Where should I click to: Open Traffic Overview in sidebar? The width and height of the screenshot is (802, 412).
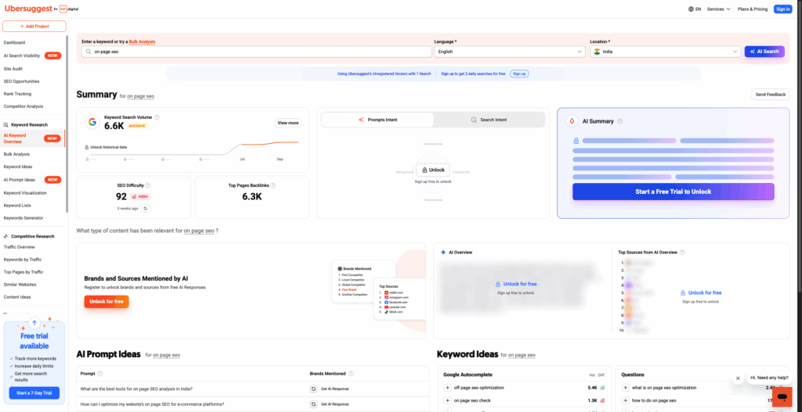pyautogui.click(x=20, y=247)
